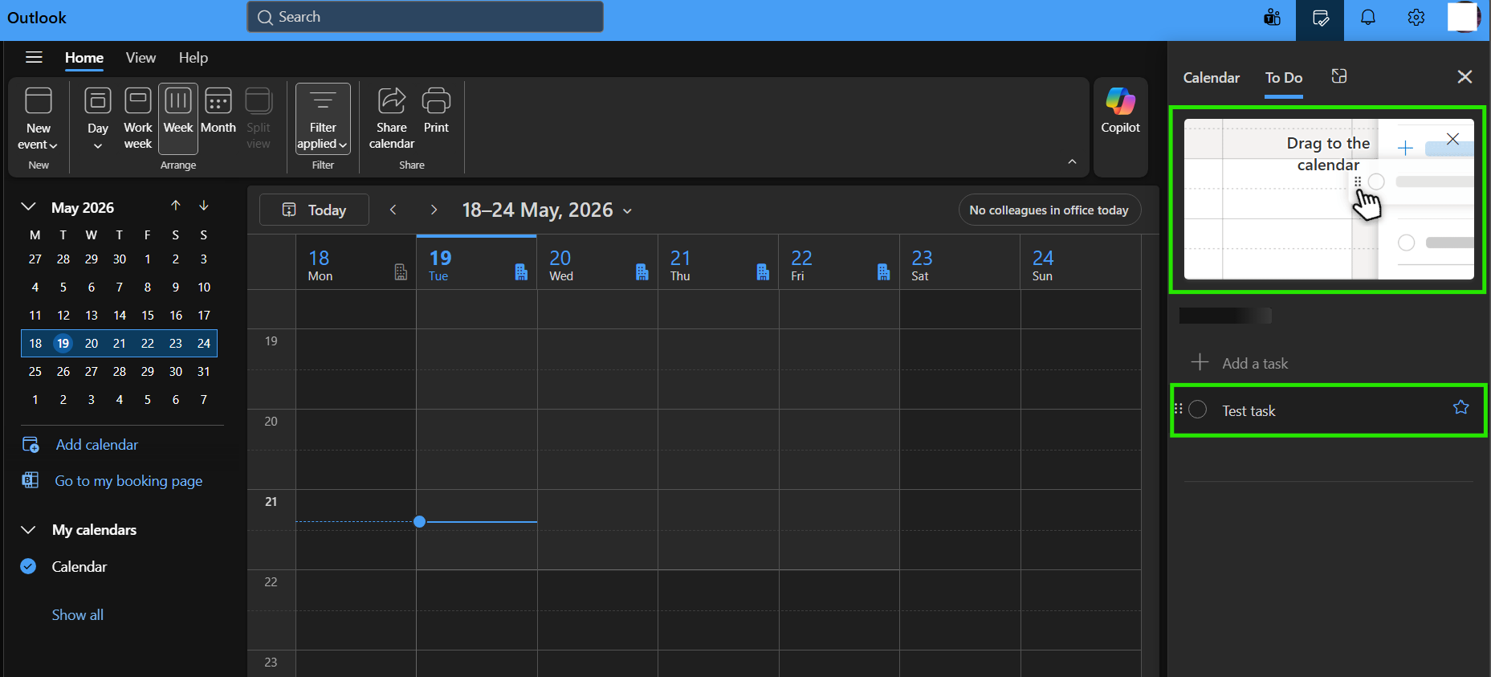1491x677 pixels.
Task: Open the notifications bell
Action: pos(1368,18)
